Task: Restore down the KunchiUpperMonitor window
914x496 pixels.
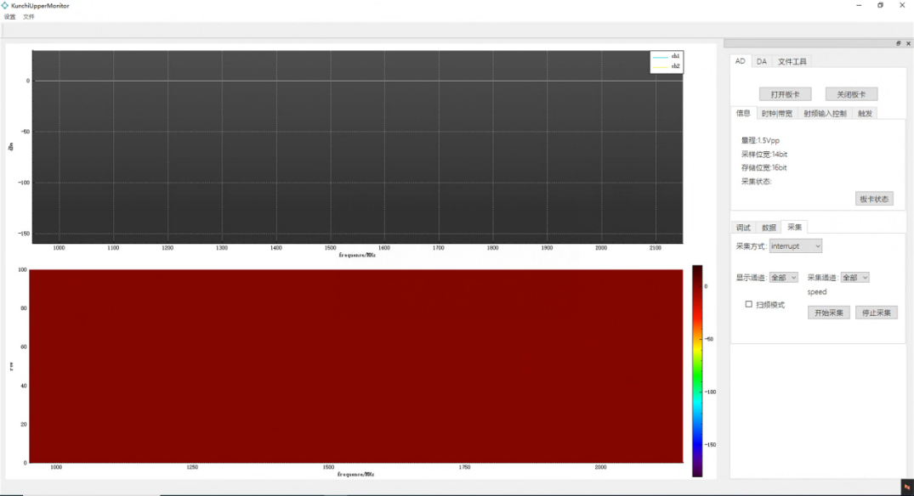Action: pyautogui.click(x=880, y=5)
